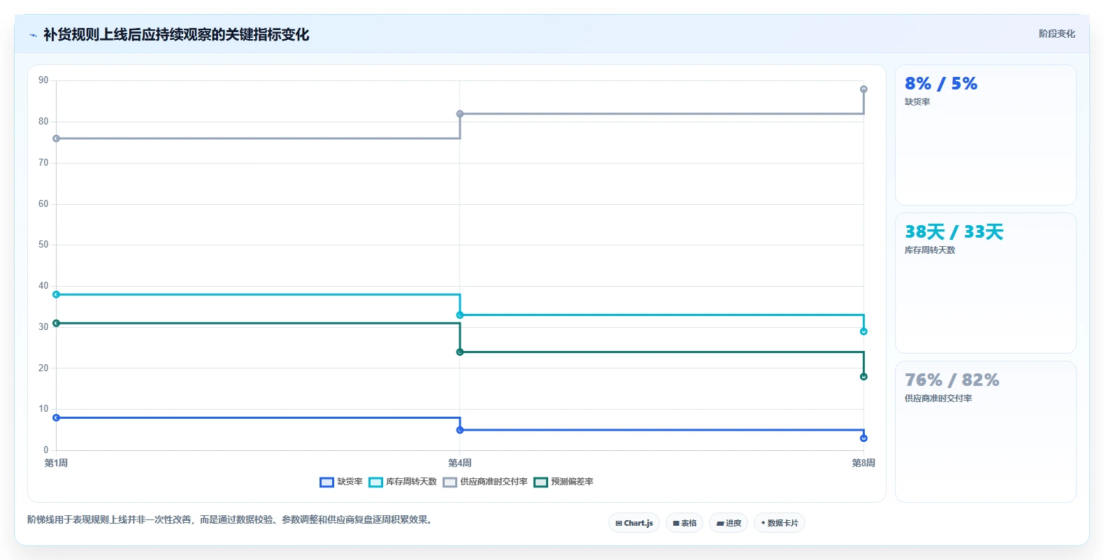Click 供应商准时交付率 point at 第1周
Screen dimensions: 1104x560
[x=56, y=138]
